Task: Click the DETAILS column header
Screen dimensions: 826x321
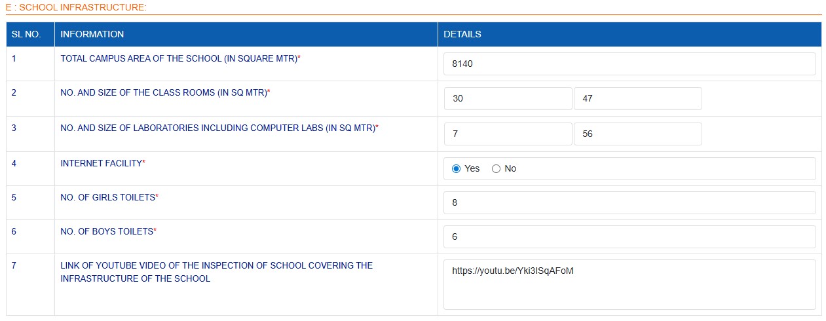Action: coord(462,34)
